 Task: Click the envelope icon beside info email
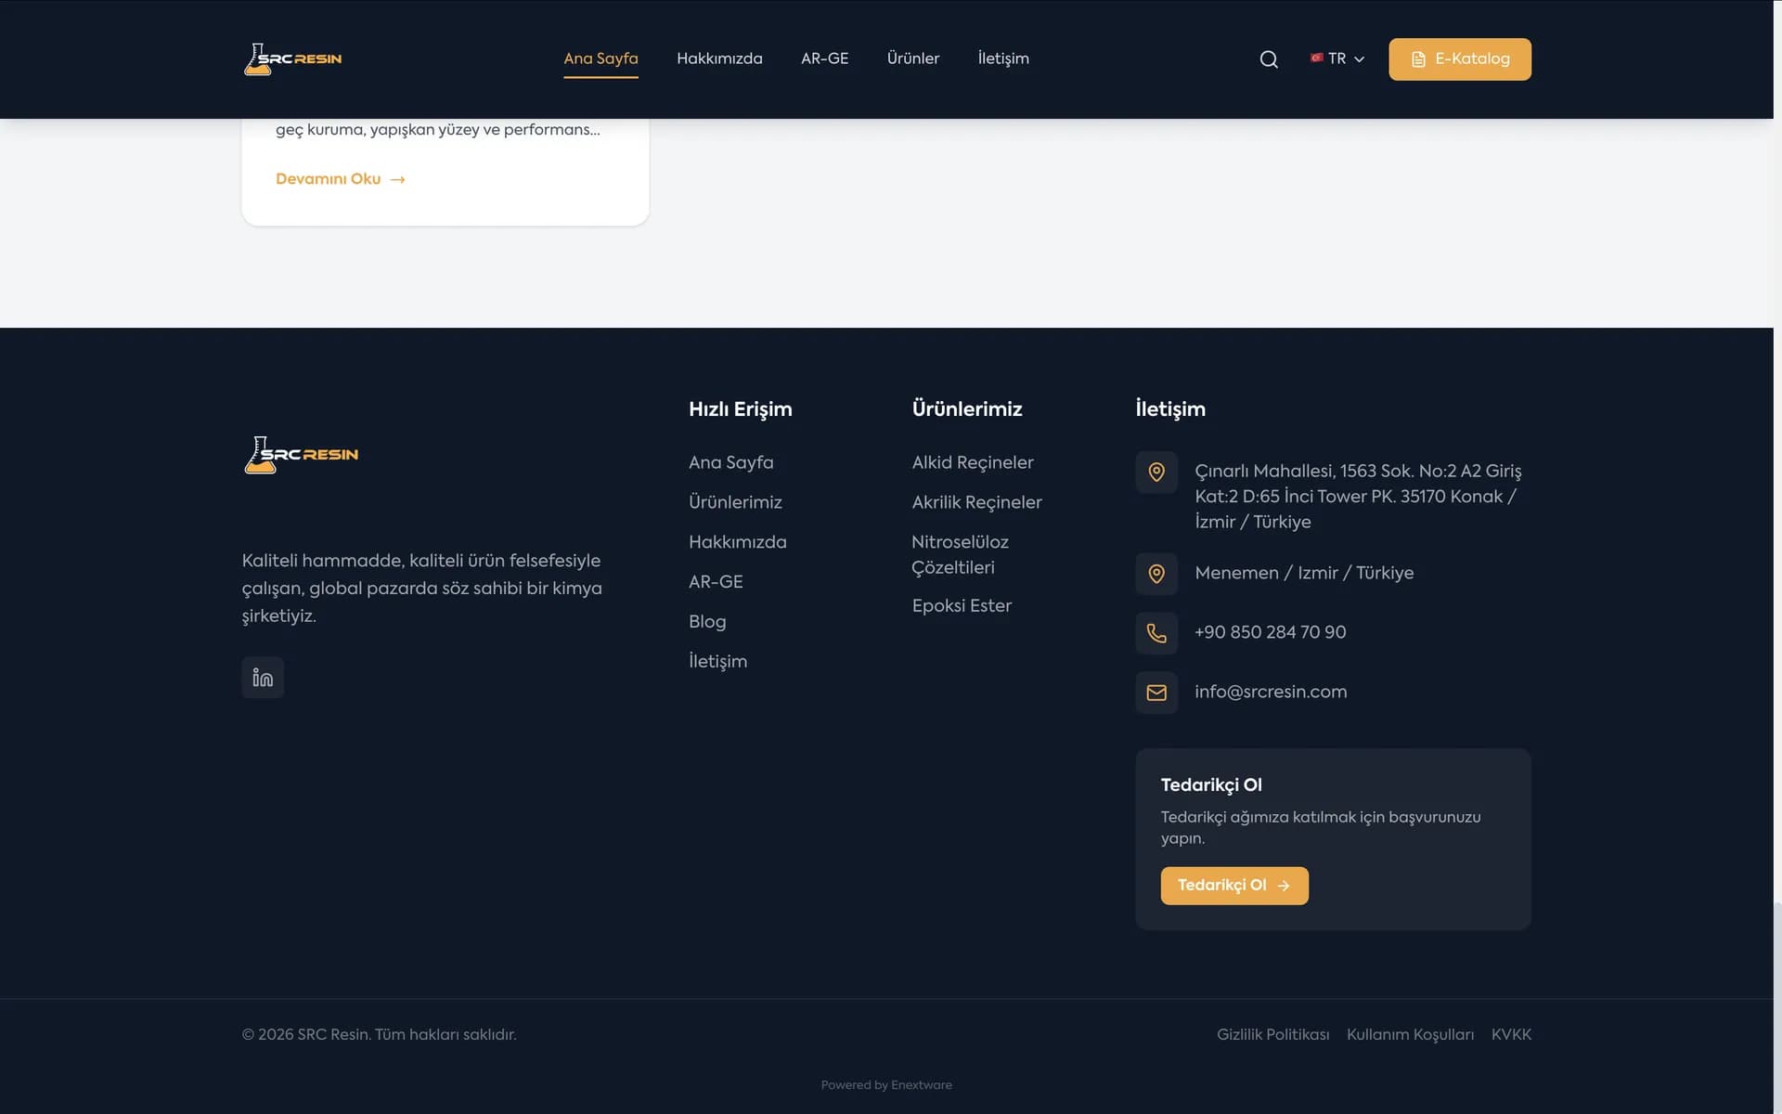point(1156,693)
